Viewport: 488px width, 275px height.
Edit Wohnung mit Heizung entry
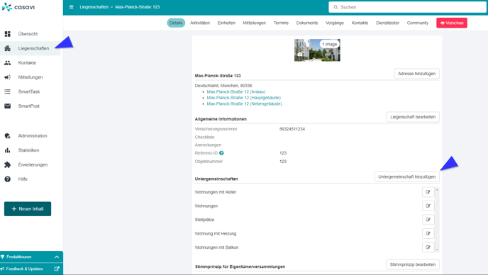428,234
